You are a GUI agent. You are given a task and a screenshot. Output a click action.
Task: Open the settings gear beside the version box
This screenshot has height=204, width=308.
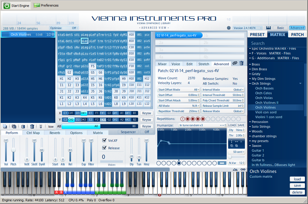229,28
